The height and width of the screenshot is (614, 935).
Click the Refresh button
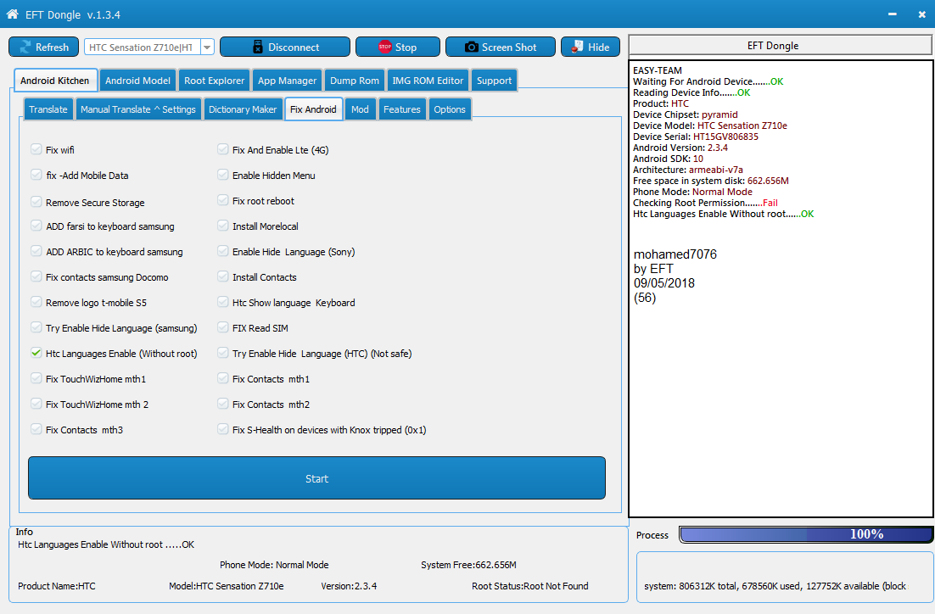point(43,47)
